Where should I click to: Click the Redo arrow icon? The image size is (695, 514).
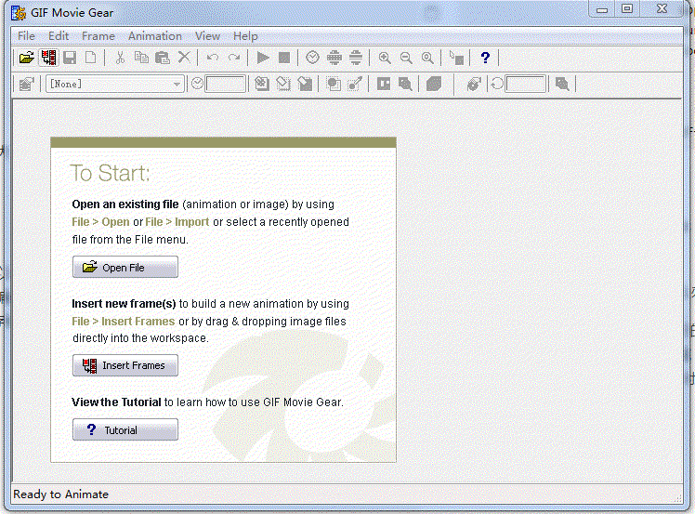pyautogui.click(x=234, y=58)
